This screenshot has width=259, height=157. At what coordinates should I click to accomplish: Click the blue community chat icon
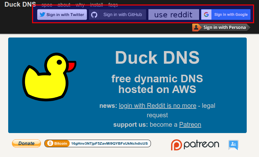(x=233, y=145)
